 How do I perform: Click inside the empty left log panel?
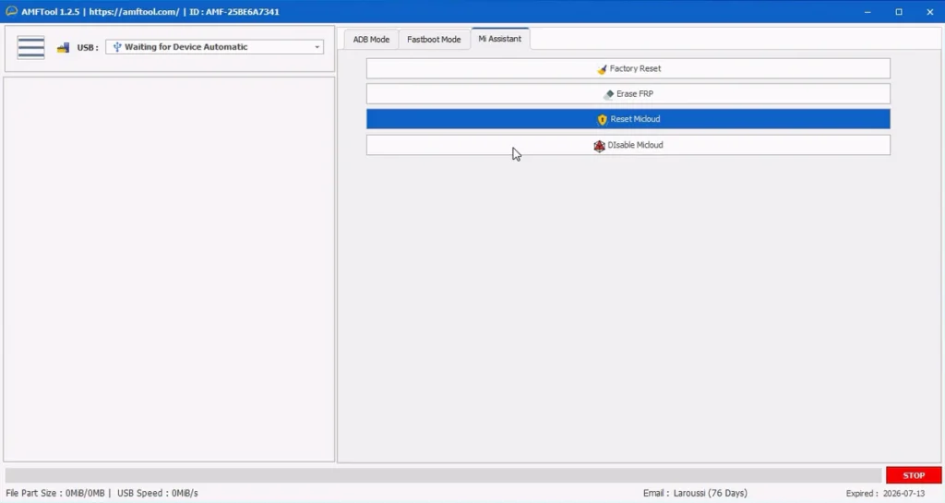169,268
